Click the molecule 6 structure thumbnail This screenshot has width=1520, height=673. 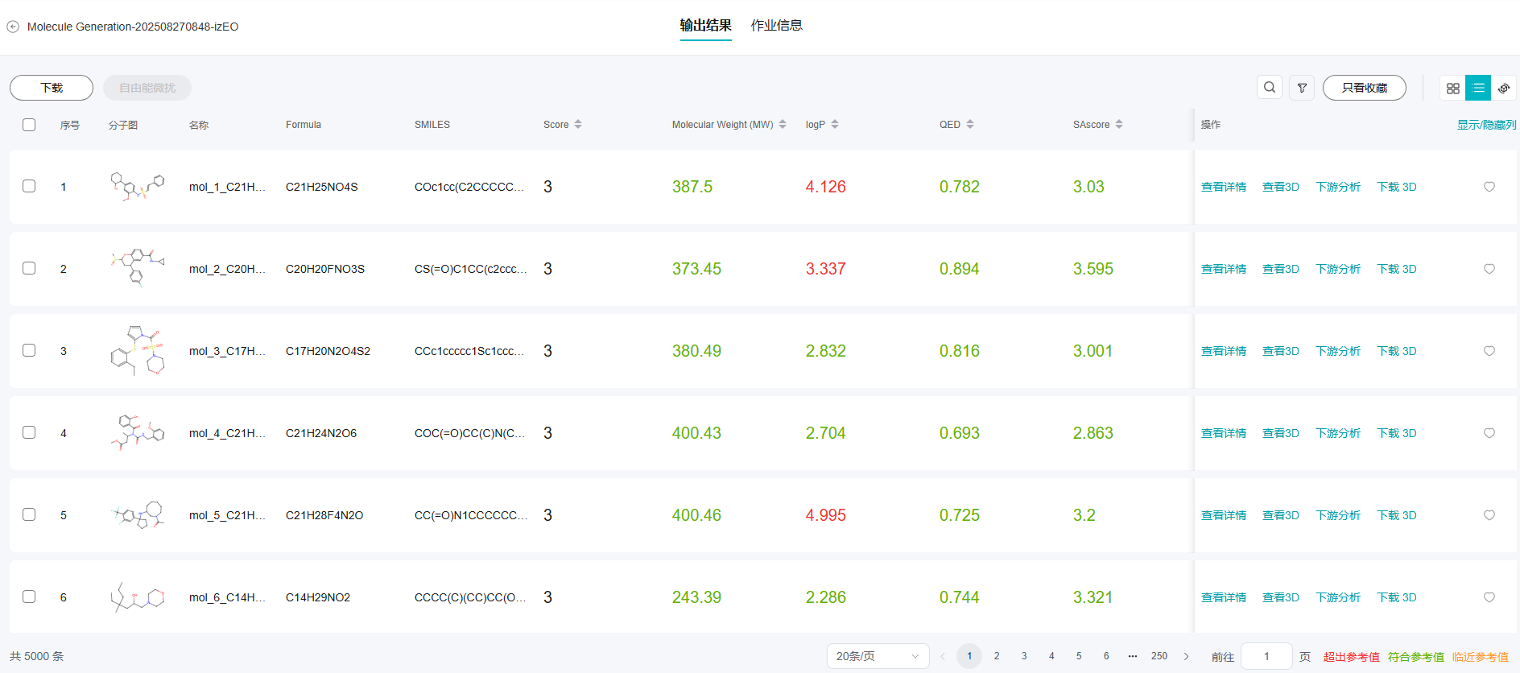(137, 597)
